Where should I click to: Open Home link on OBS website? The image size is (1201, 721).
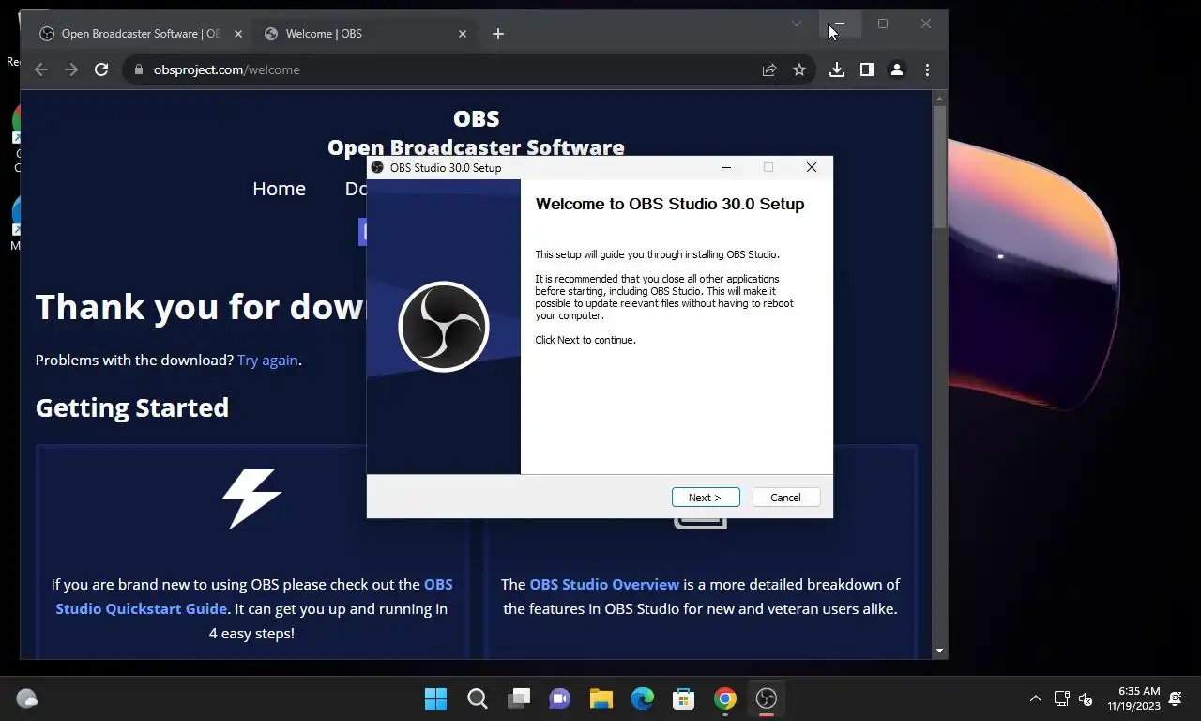(279, 189)
